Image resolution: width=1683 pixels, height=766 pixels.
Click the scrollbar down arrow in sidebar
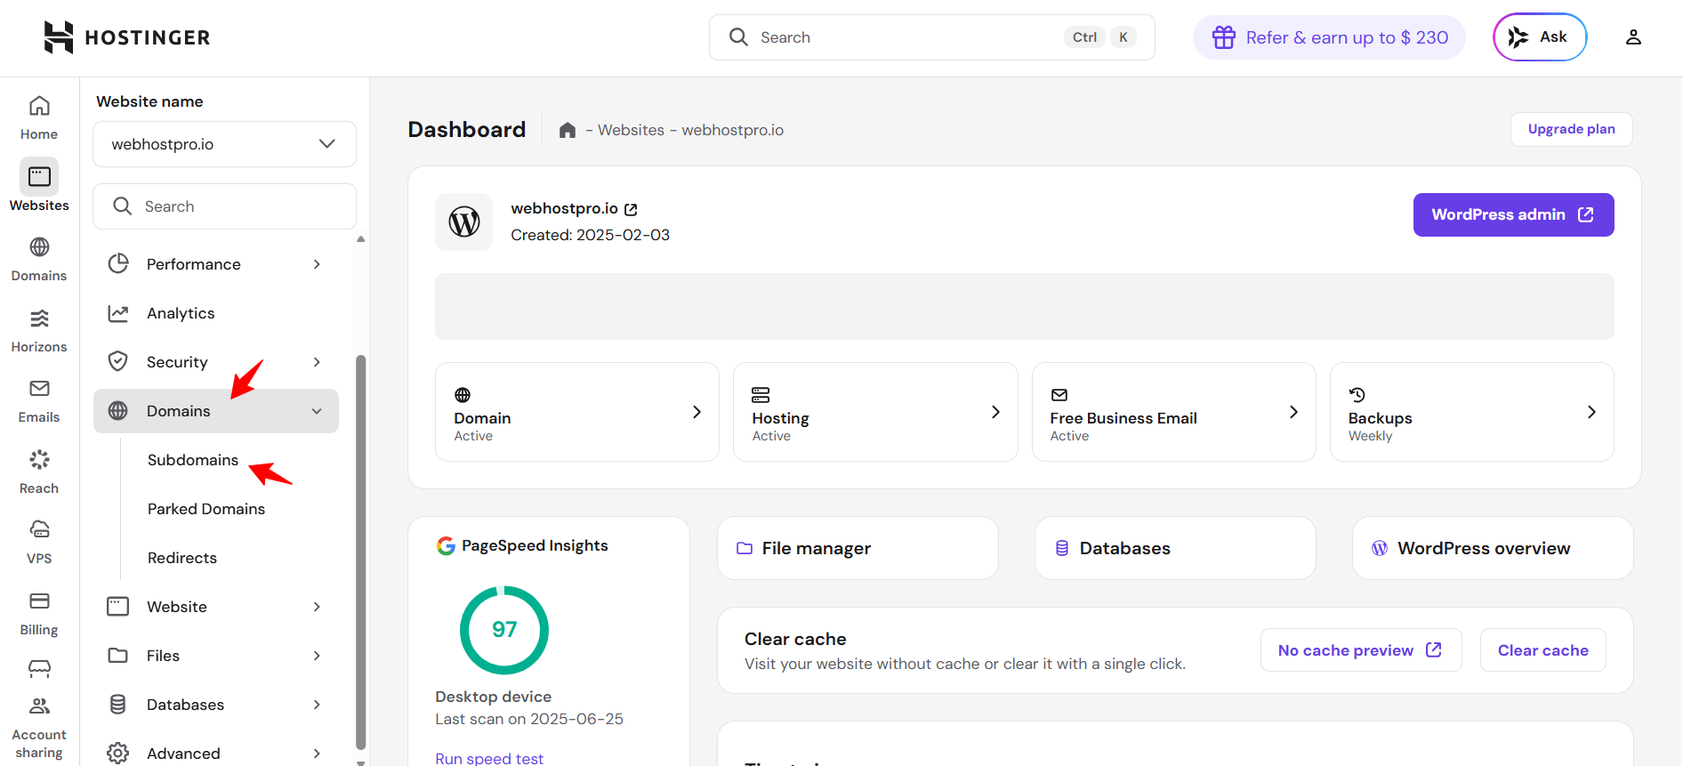tap(360, 762)
